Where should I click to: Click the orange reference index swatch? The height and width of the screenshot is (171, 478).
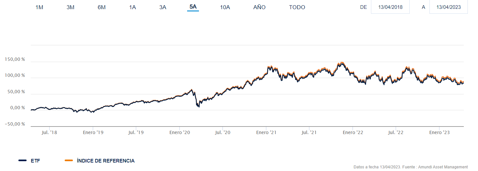point(69,161)
